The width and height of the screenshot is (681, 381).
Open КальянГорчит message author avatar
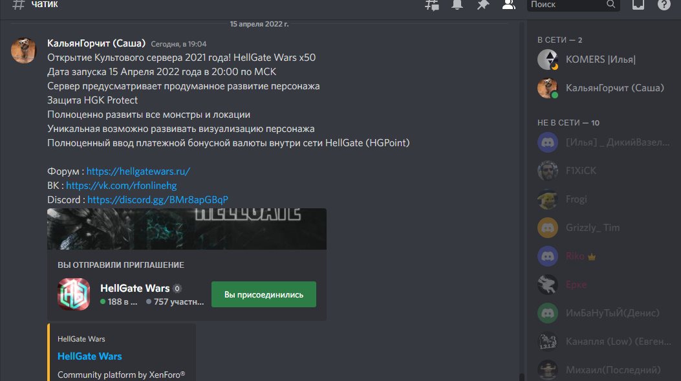tap(23, 50)
